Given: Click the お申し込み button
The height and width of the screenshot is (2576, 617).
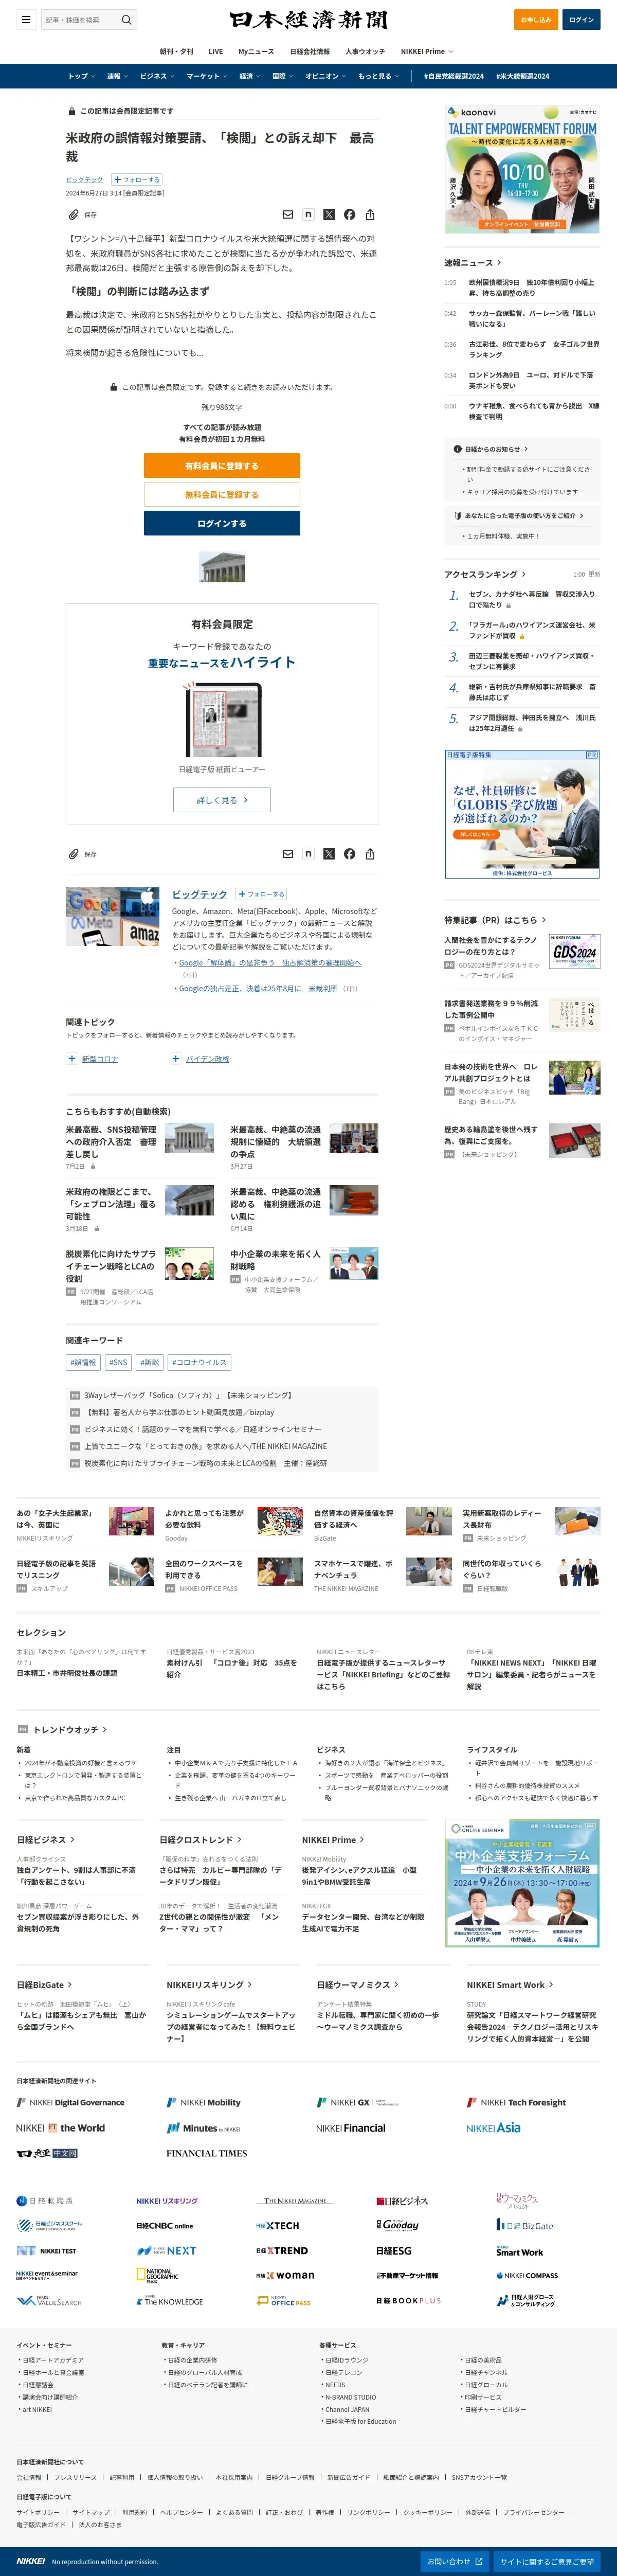Looking at the screenshot, I should click(536, 19).
